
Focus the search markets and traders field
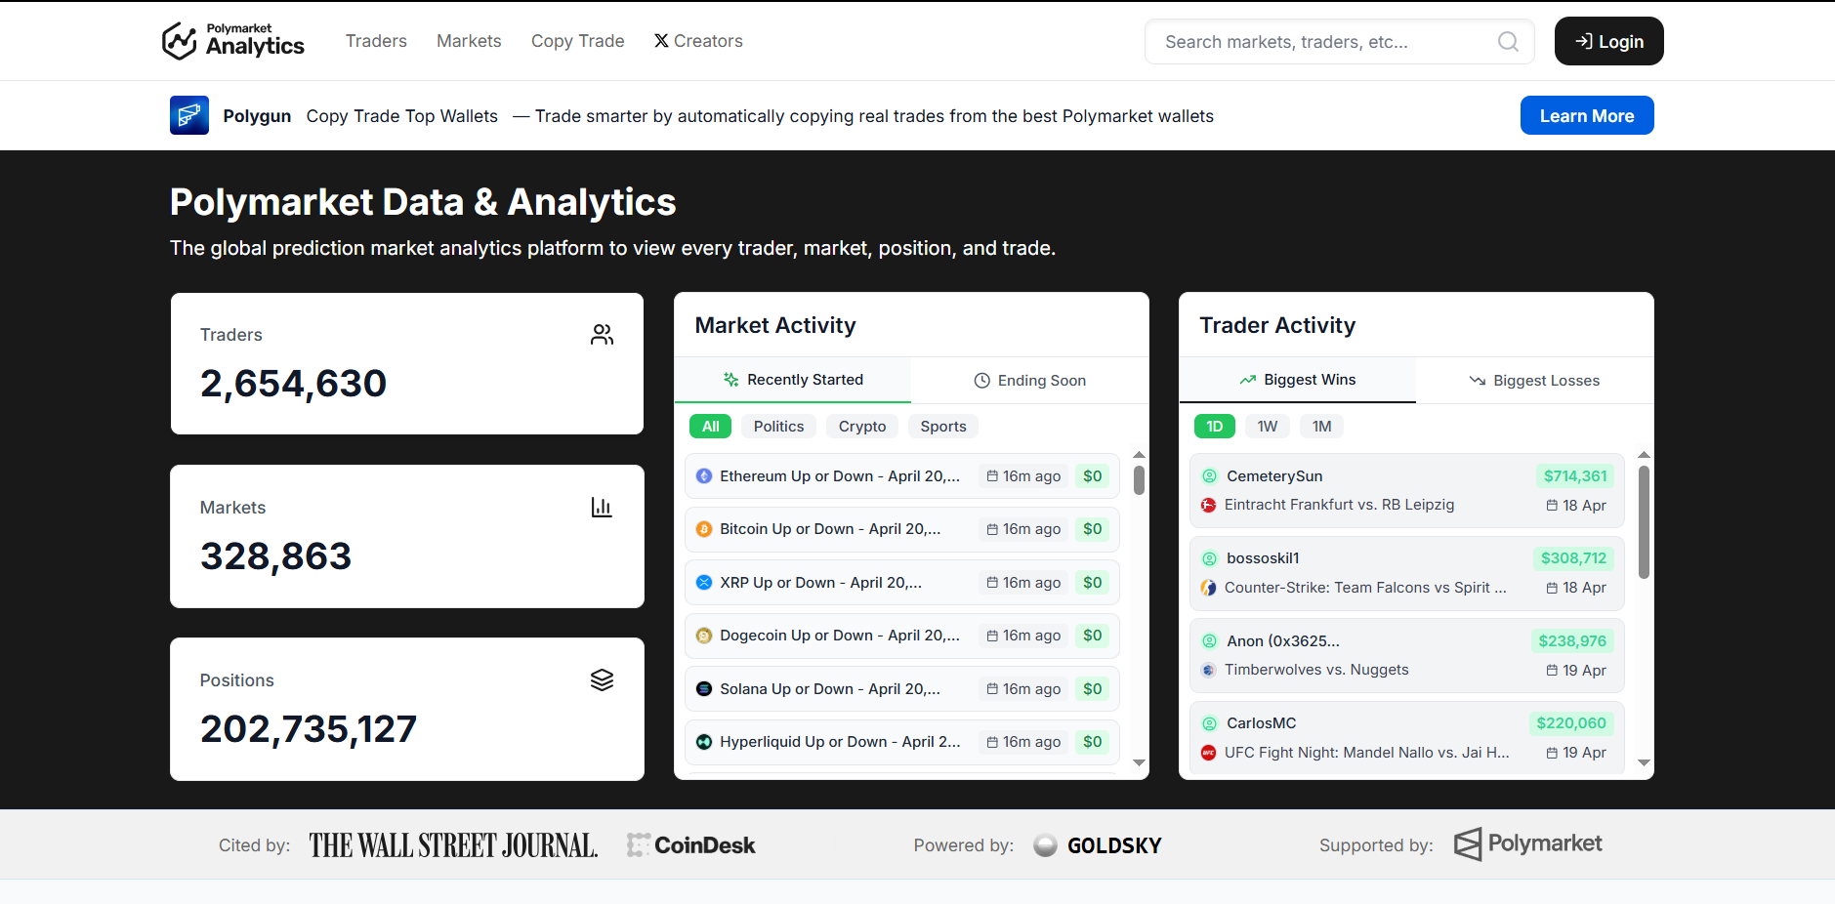[1340, 42]
